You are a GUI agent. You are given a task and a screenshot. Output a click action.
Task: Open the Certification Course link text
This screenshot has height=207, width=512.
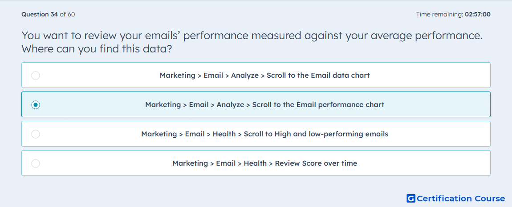click(x=461, y=199)
